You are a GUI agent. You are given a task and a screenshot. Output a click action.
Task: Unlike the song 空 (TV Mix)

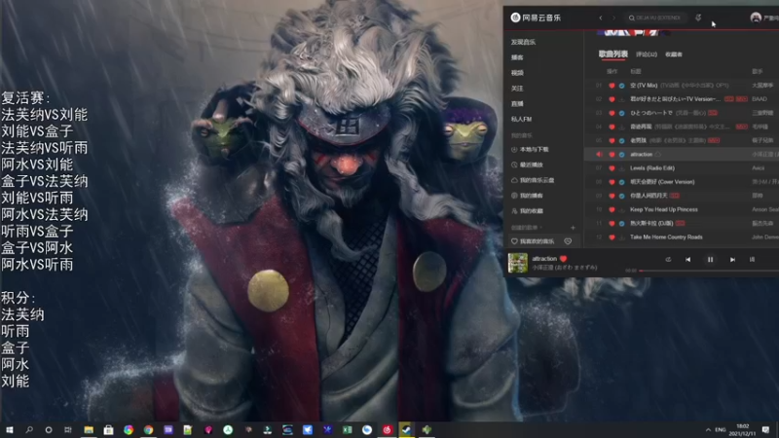(x=612, y=86)
